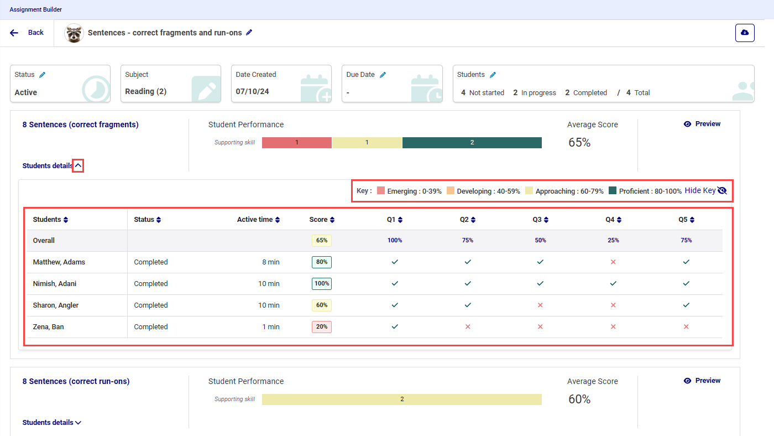Go Back to the previous page
The image size is (774, 436).
28,33
